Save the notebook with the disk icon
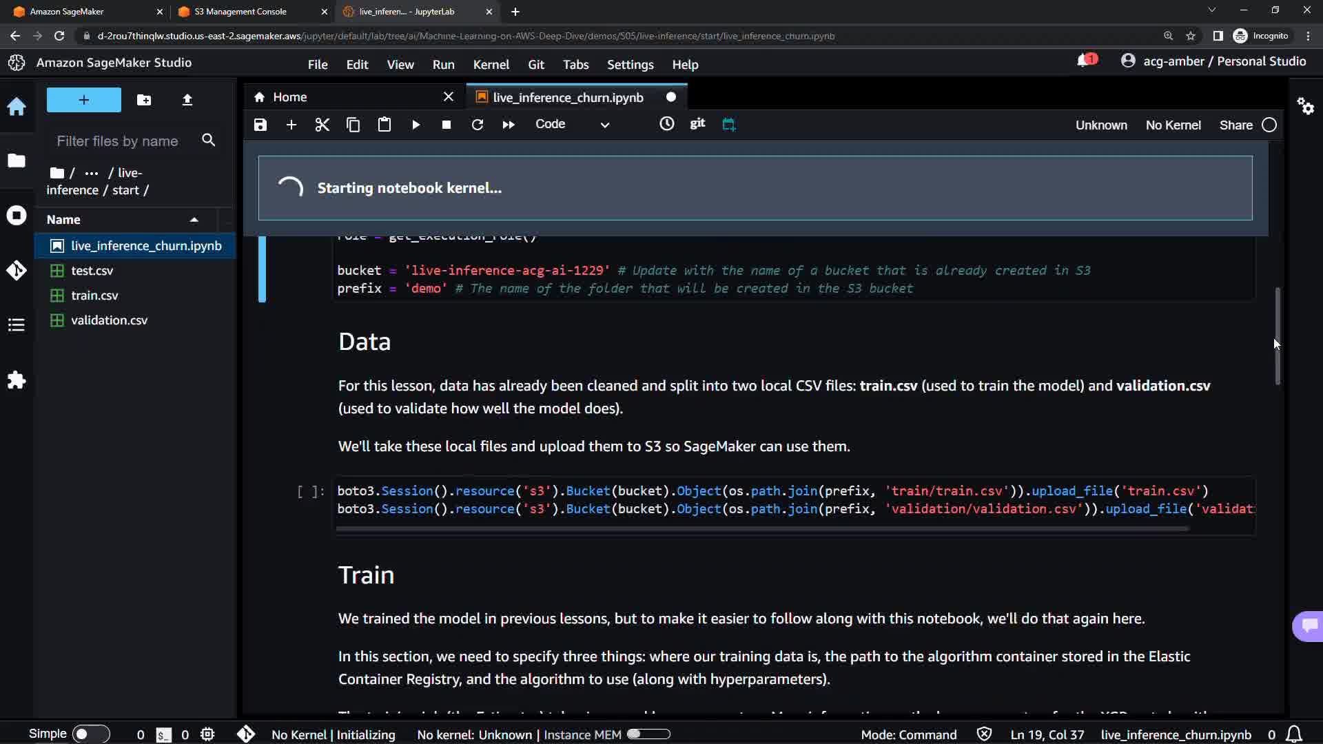Viewport: 1323px width, 744px height. pos(260,125)
